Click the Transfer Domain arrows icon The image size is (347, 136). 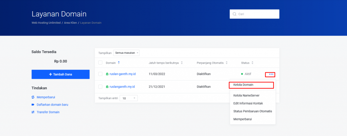33,112
